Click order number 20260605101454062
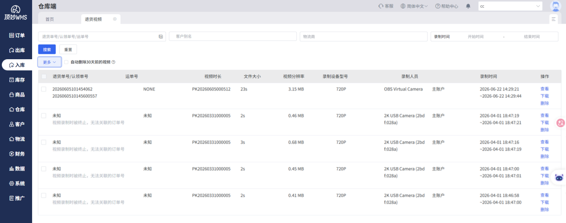The width and height of the screenshot is (566, 223). click(x=72, y=89)
